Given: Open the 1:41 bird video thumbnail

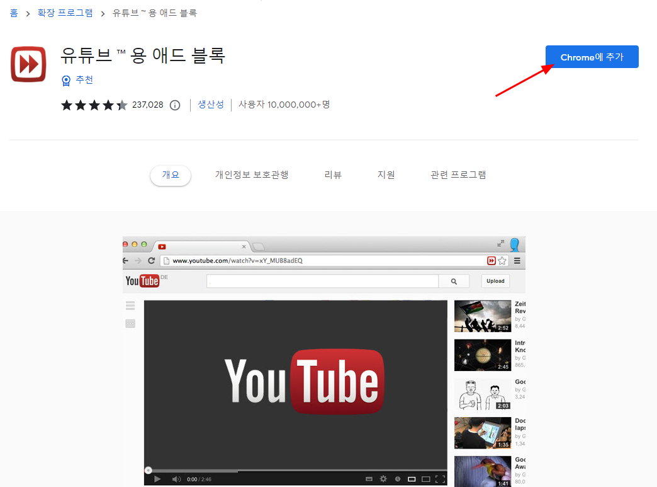Looking at the screenshot, I should [x=483, y=471].
